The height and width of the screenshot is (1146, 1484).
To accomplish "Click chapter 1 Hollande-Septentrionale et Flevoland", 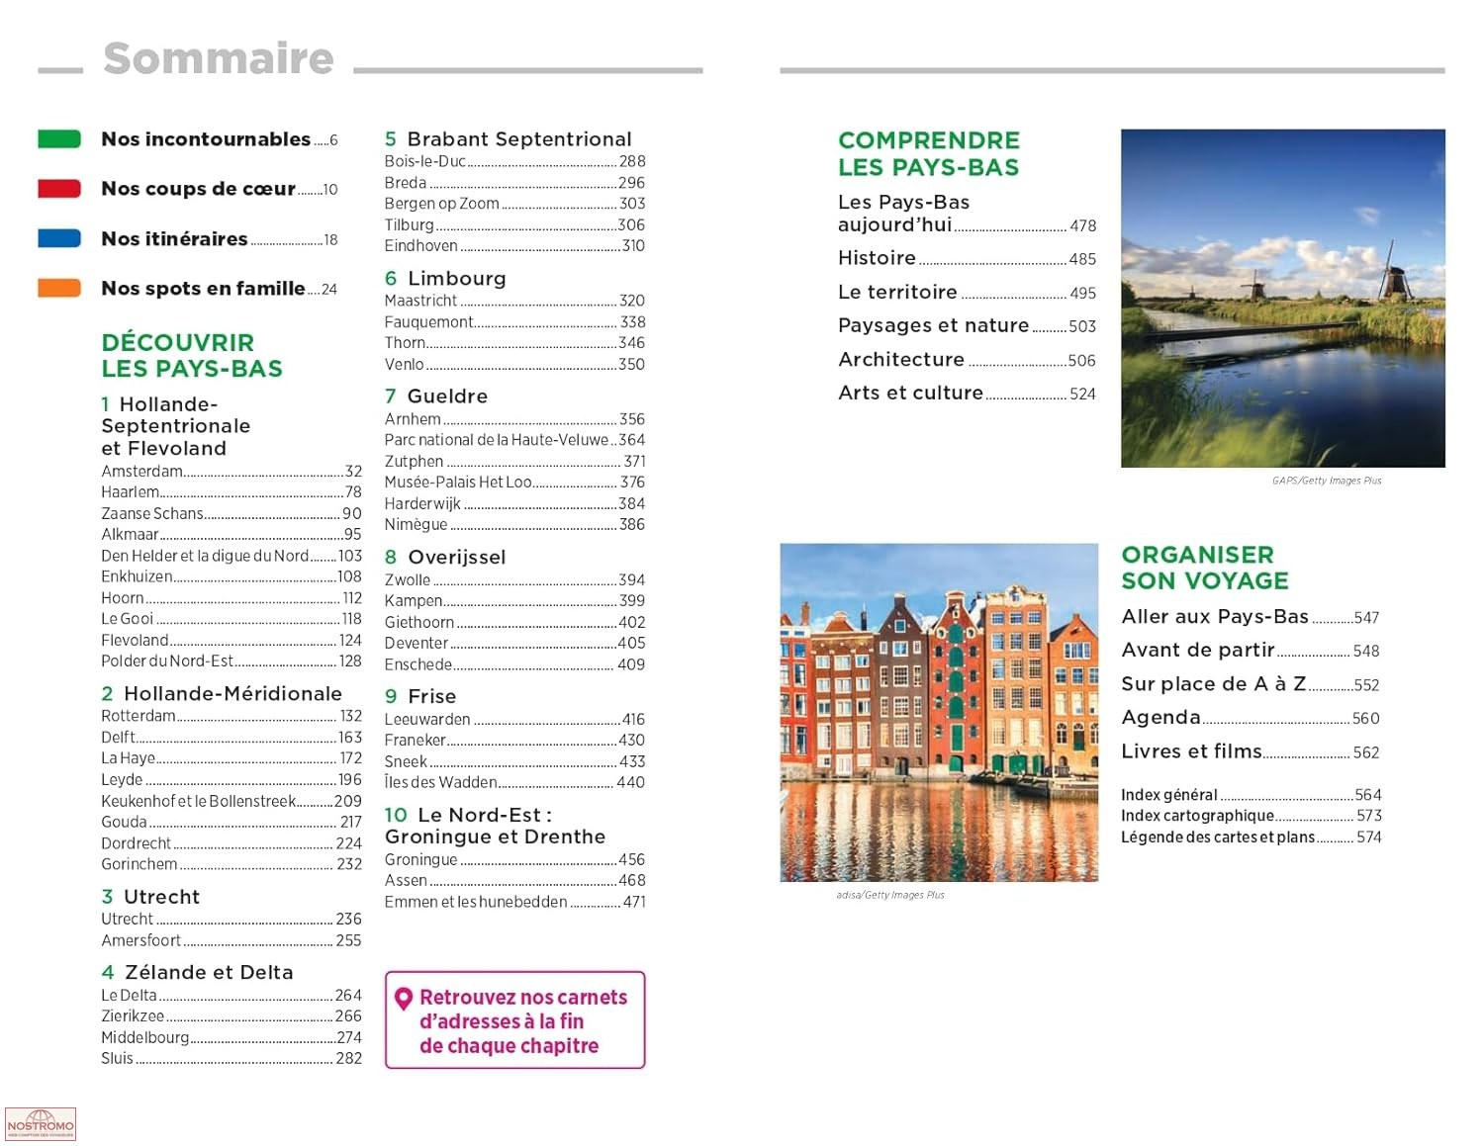I will pos(176,426).
